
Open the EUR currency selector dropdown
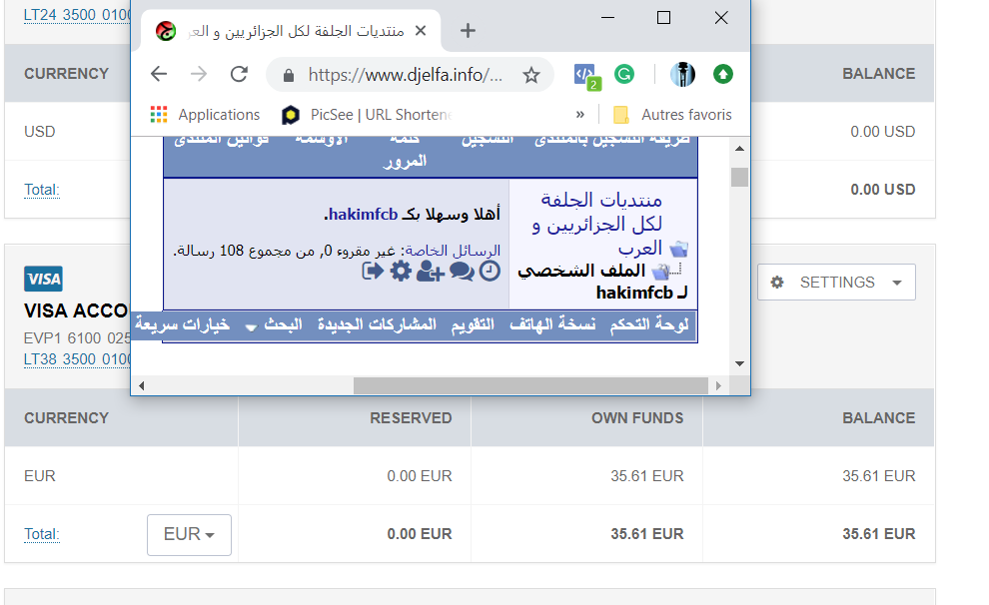[x=189, y=534]
